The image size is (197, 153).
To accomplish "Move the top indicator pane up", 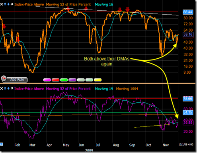I will tap(5, 4).
